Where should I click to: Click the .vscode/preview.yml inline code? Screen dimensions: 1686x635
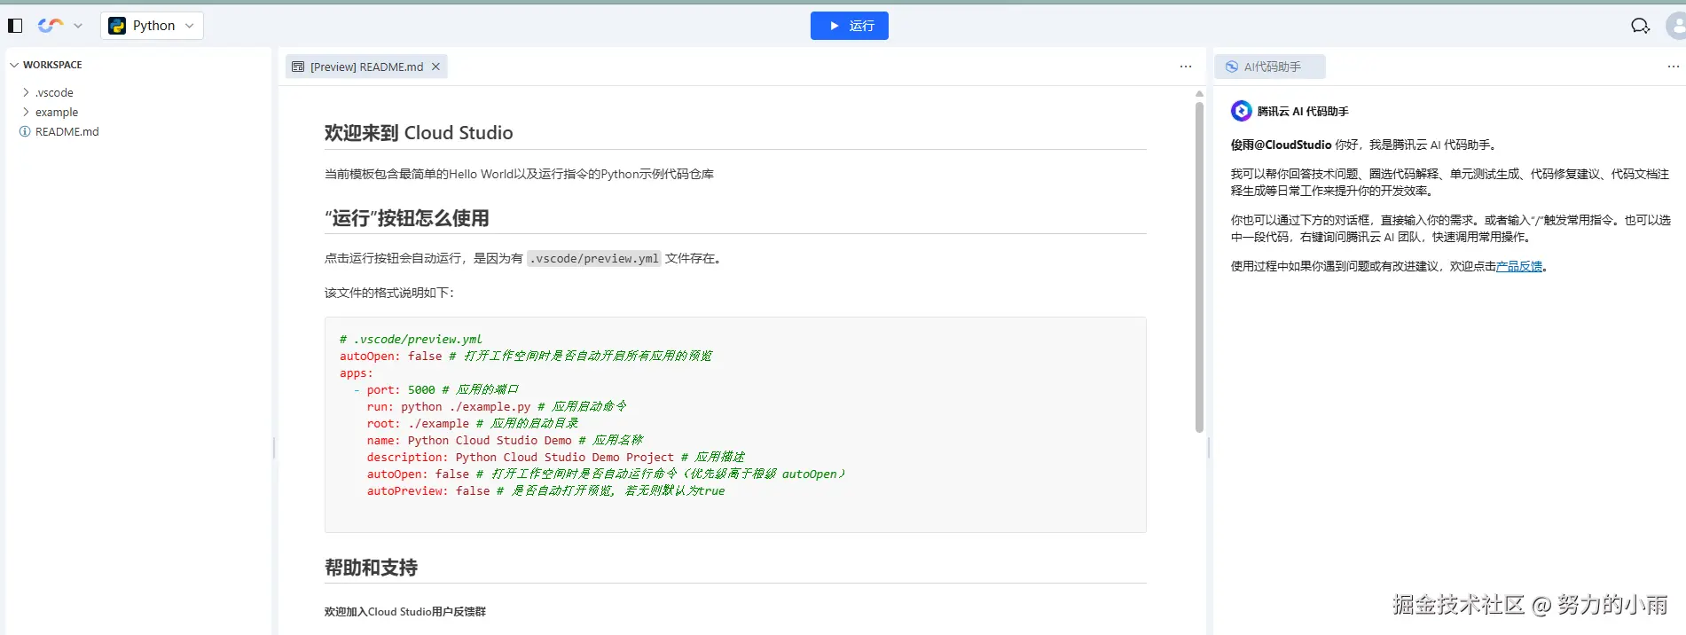594,258
